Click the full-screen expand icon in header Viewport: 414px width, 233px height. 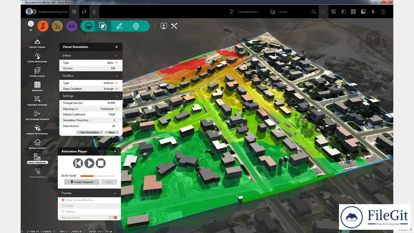353,12
